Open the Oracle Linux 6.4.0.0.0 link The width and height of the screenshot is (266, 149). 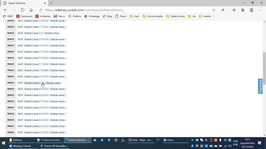point(45,120)
